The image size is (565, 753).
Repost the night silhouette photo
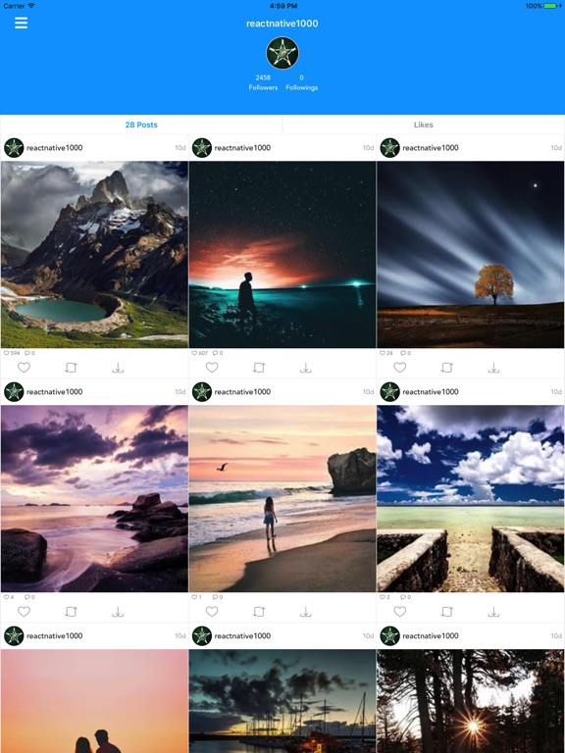click(x=259, y=368)
